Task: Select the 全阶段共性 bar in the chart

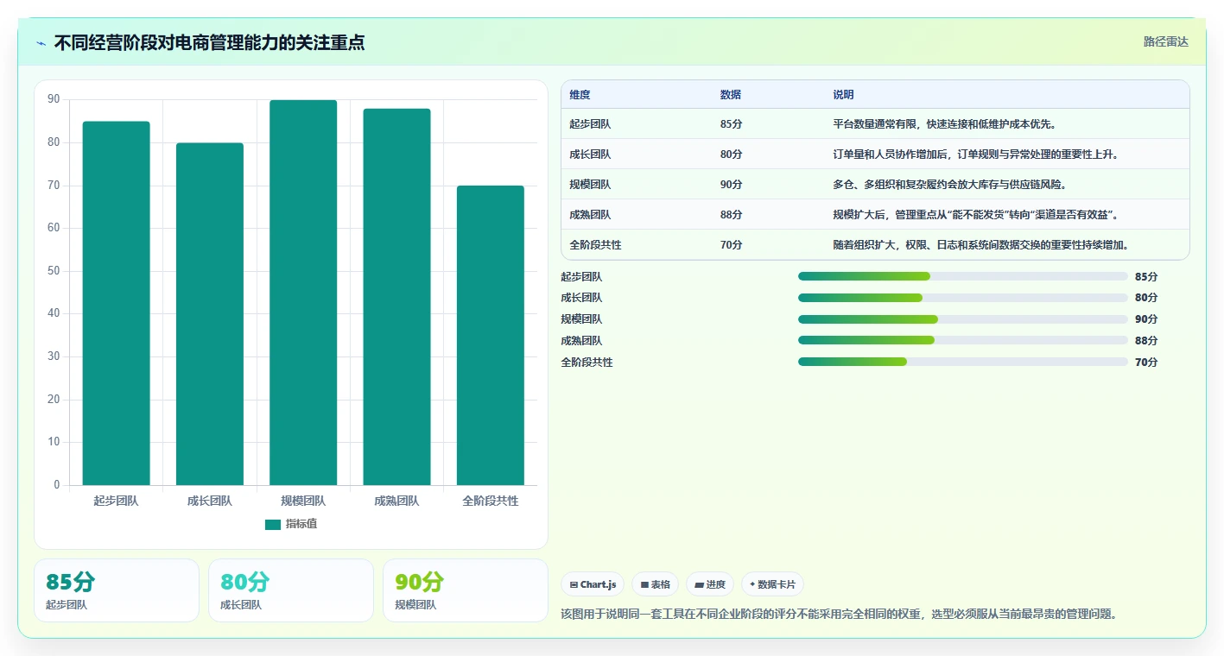Action: [491, 335]
